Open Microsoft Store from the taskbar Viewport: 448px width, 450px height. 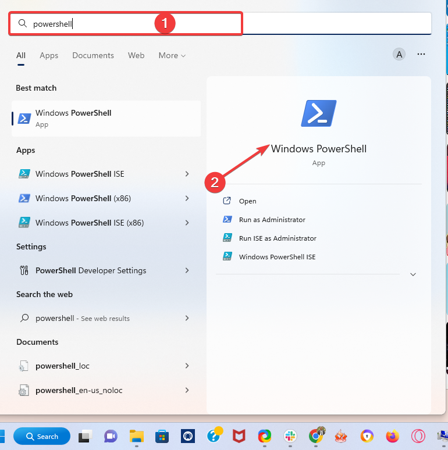coord(162,436)
